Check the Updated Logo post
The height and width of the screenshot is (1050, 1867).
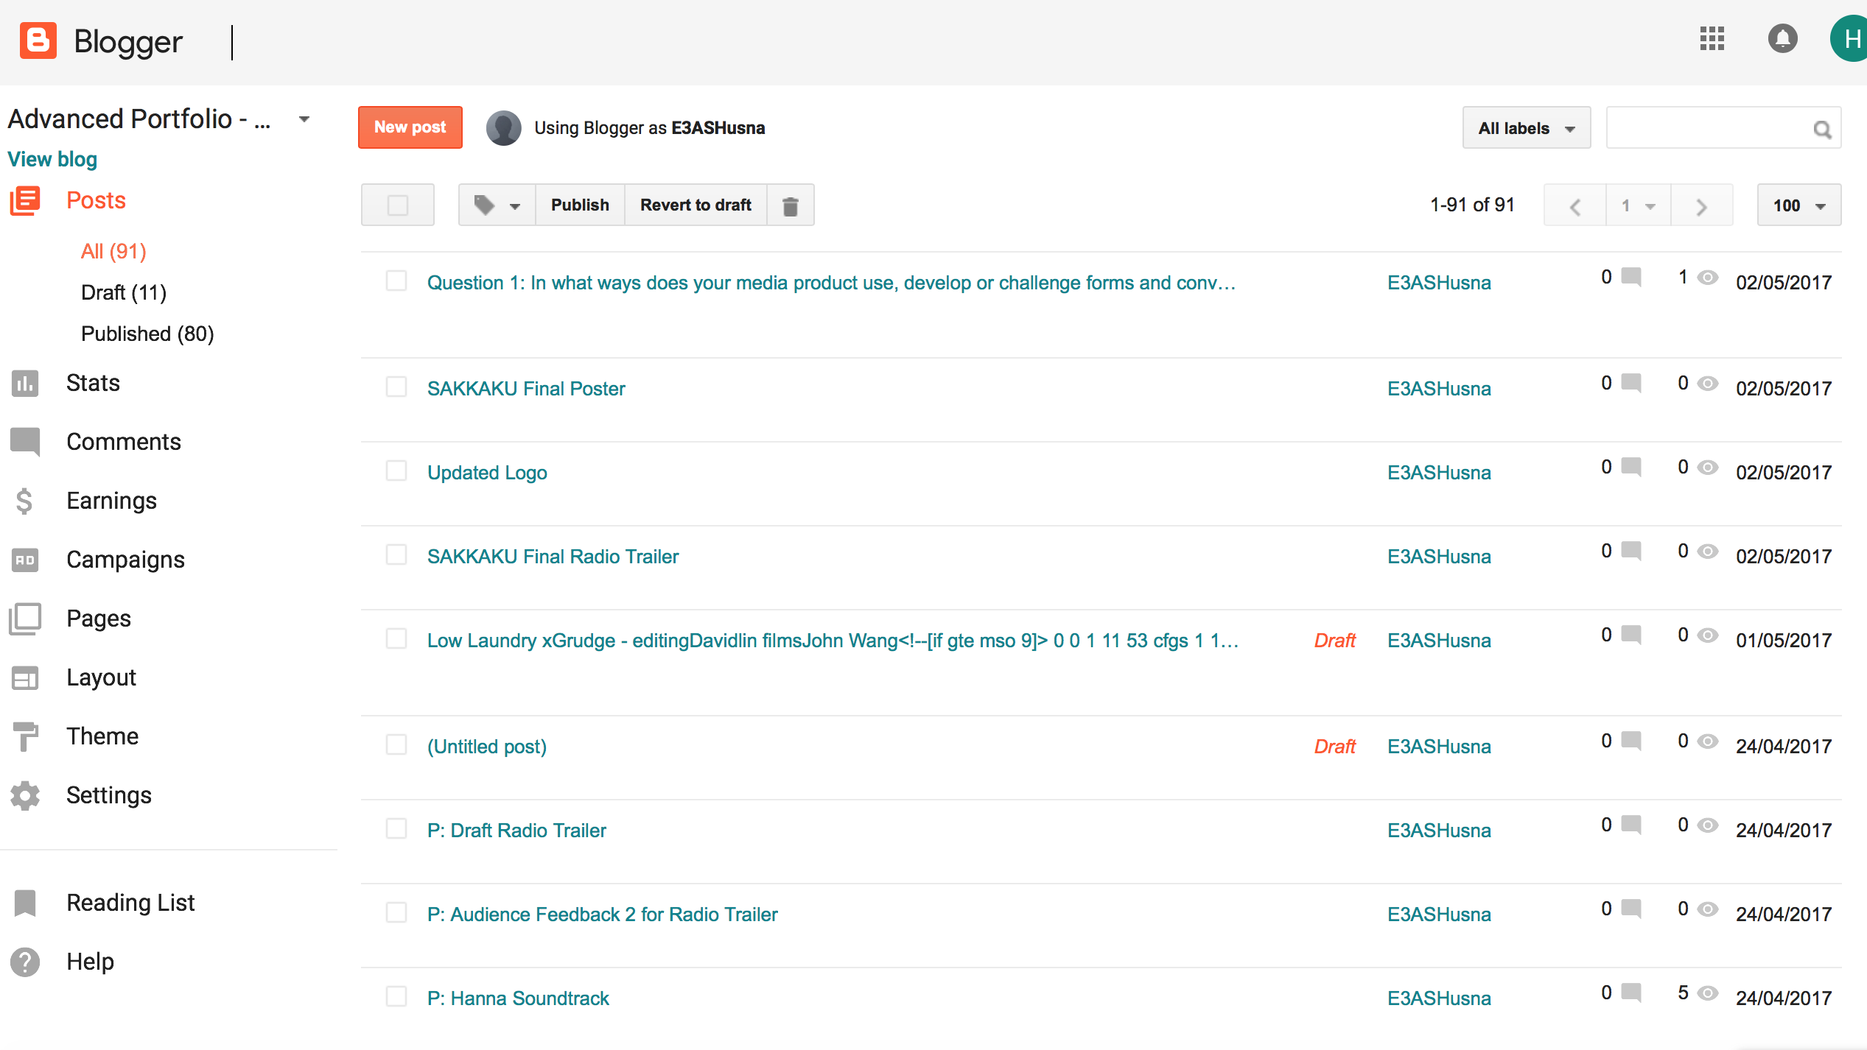pos(396,471)
